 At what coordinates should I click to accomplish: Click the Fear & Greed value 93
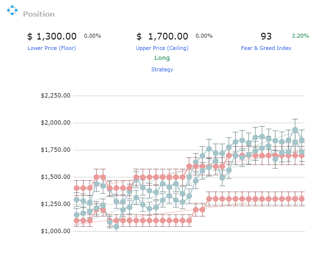[266, 36]
